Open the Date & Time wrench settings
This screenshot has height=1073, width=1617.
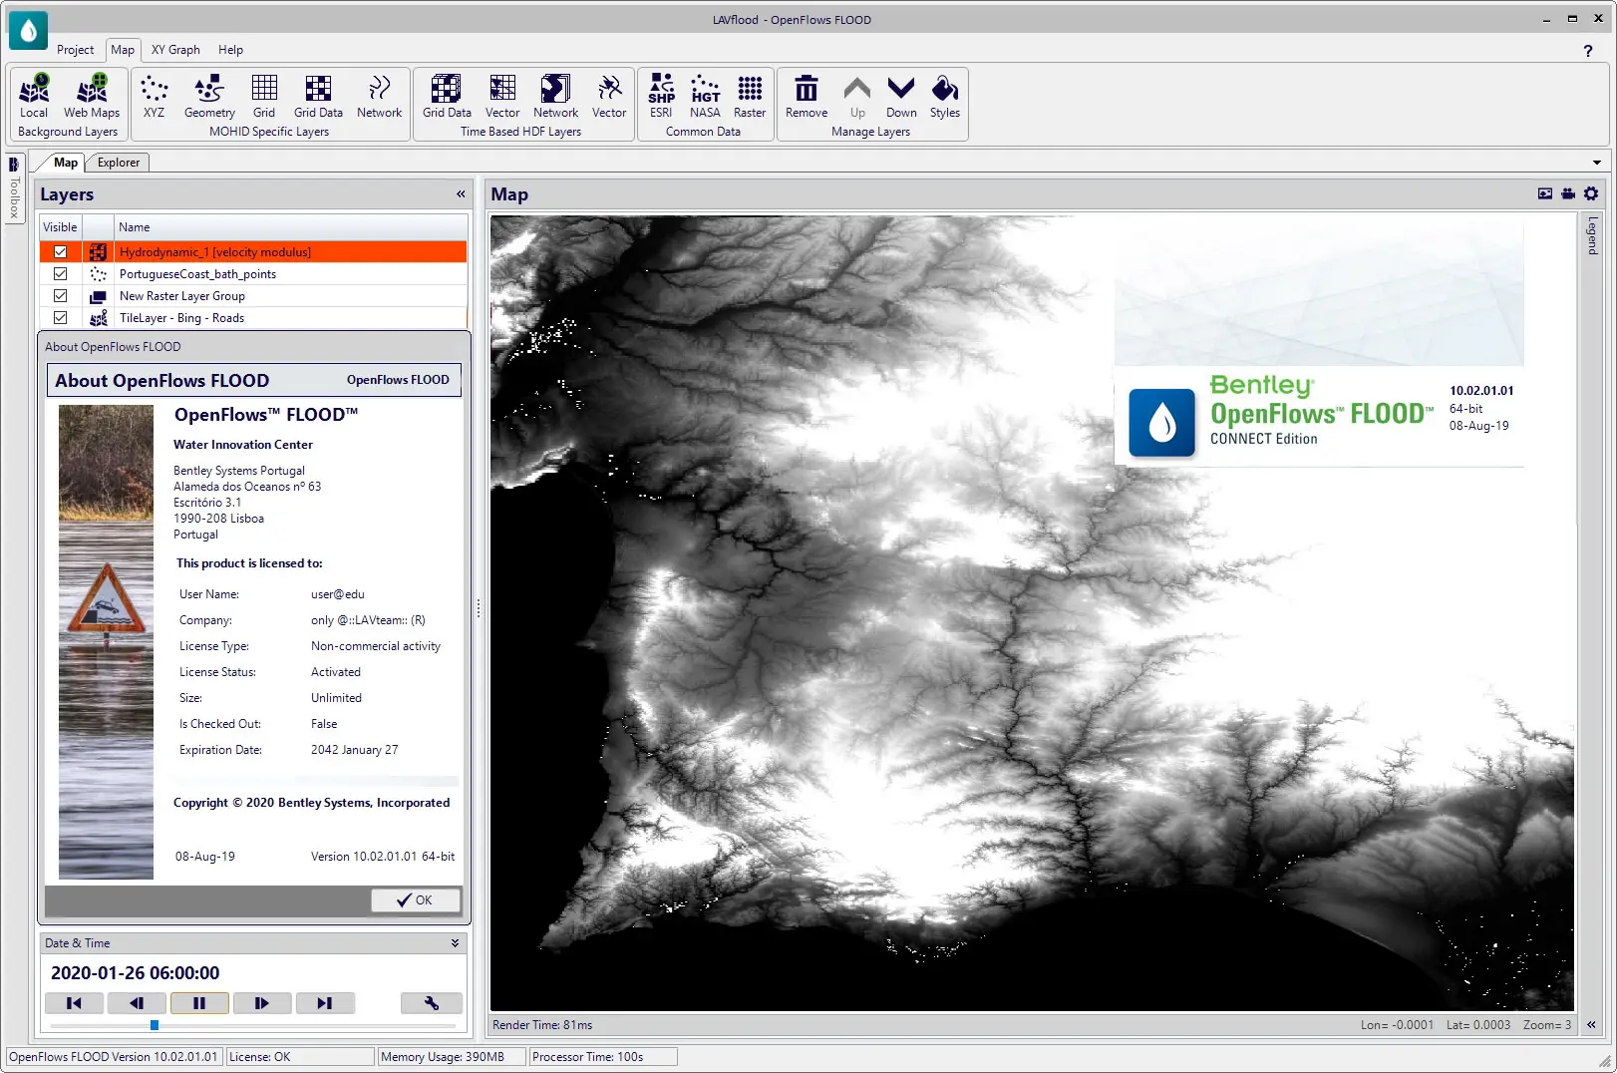pos(432,1003)
